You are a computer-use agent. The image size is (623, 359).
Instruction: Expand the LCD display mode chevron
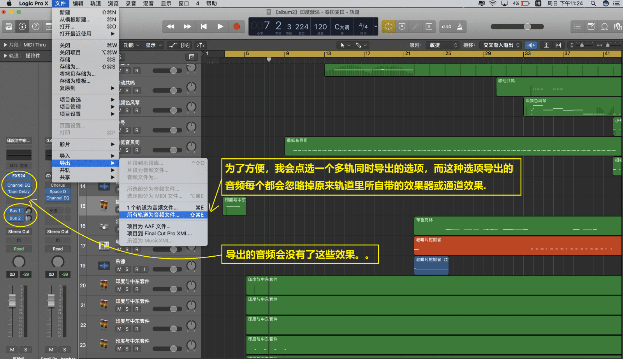click(375, 26)
